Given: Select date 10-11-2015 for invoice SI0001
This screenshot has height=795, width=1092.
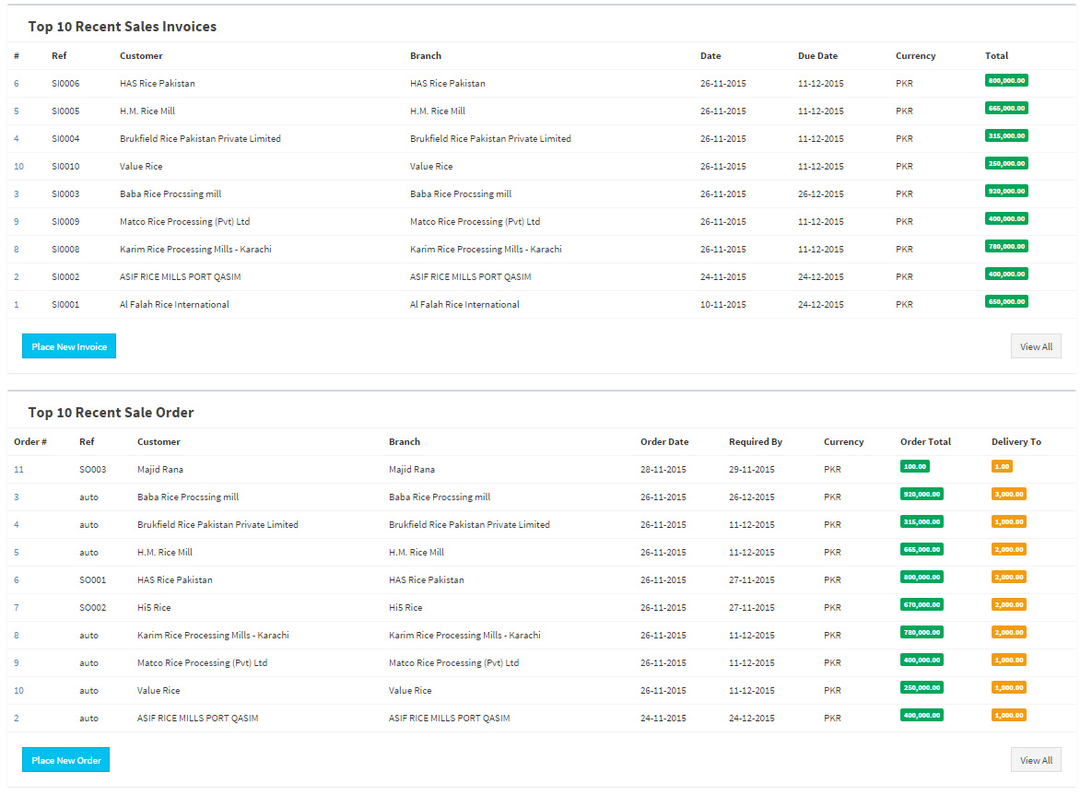Looking at the screenshot, I should pos(722,304).
